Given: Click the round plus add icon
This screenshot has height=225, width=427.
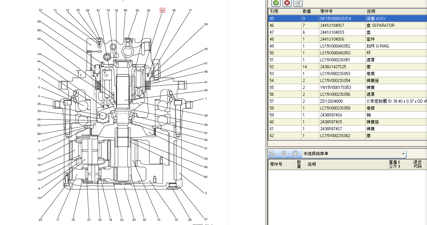Looking at the screenshot, I should [295, 154].
